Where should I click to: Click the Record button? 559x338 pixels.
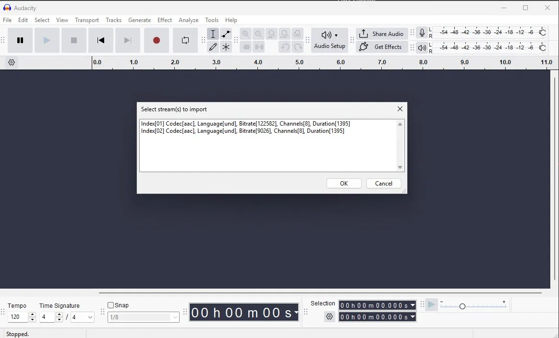156,40
